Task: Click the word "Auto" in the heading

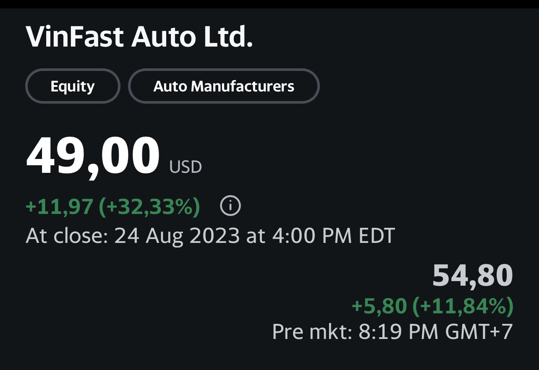Action: point(164,37)
